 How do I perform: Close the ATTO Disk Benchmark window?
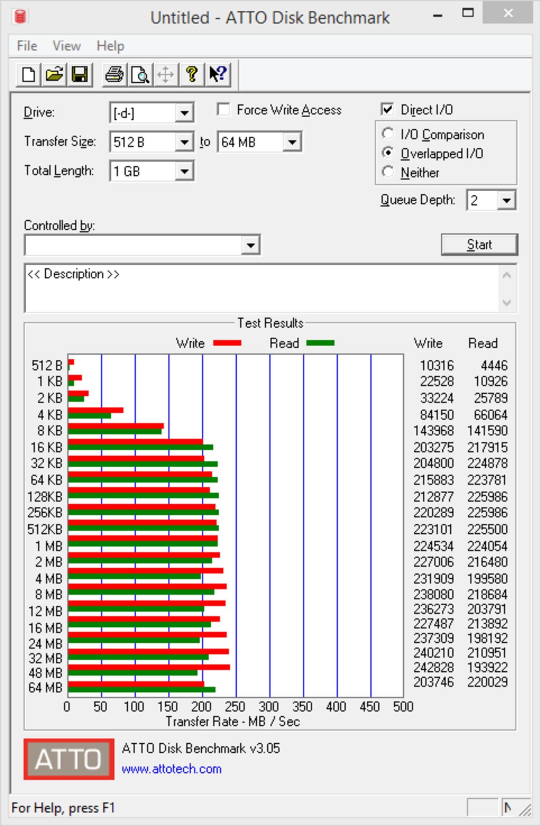[x=508, y=14]
